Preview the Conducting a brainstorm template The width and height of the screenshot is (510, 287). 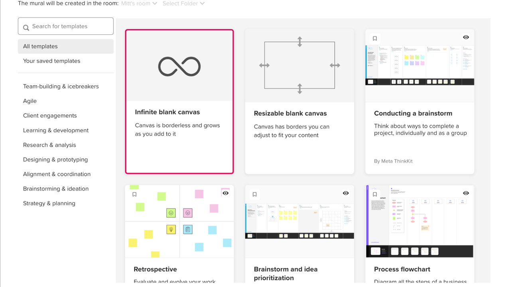click(466, 37)
